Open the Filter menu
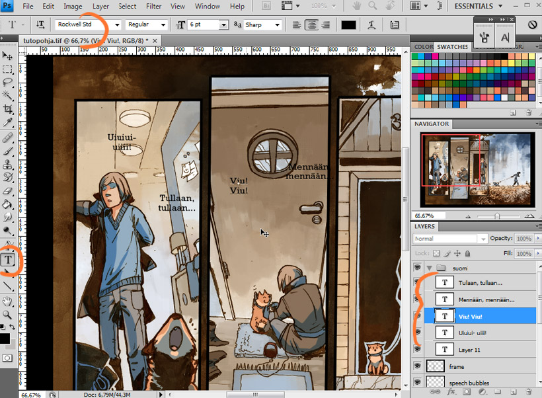 click(x=153, y=7)
